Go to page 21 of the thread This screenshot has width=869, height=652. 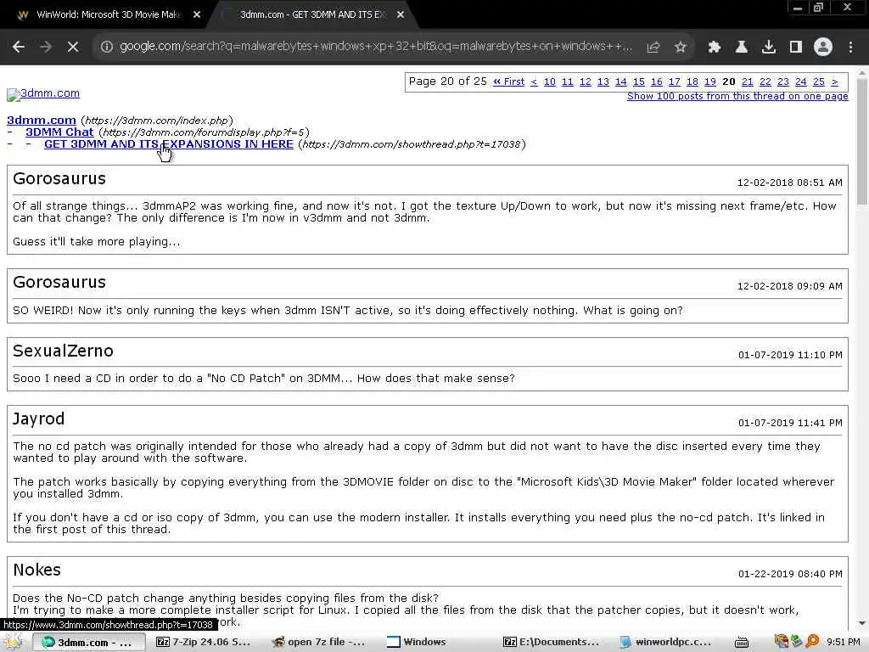click(x=747, y=82)
